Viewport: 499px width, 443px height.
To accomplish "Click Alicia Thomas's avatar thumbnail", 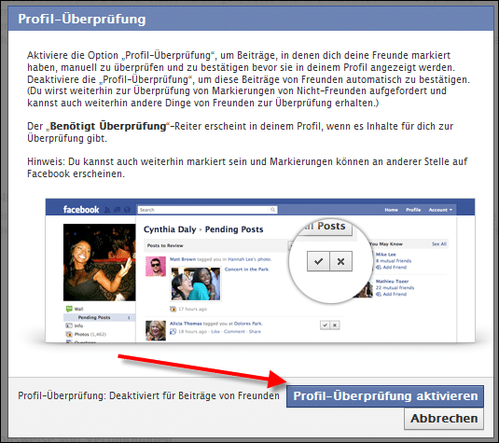I will click(156, 331).
